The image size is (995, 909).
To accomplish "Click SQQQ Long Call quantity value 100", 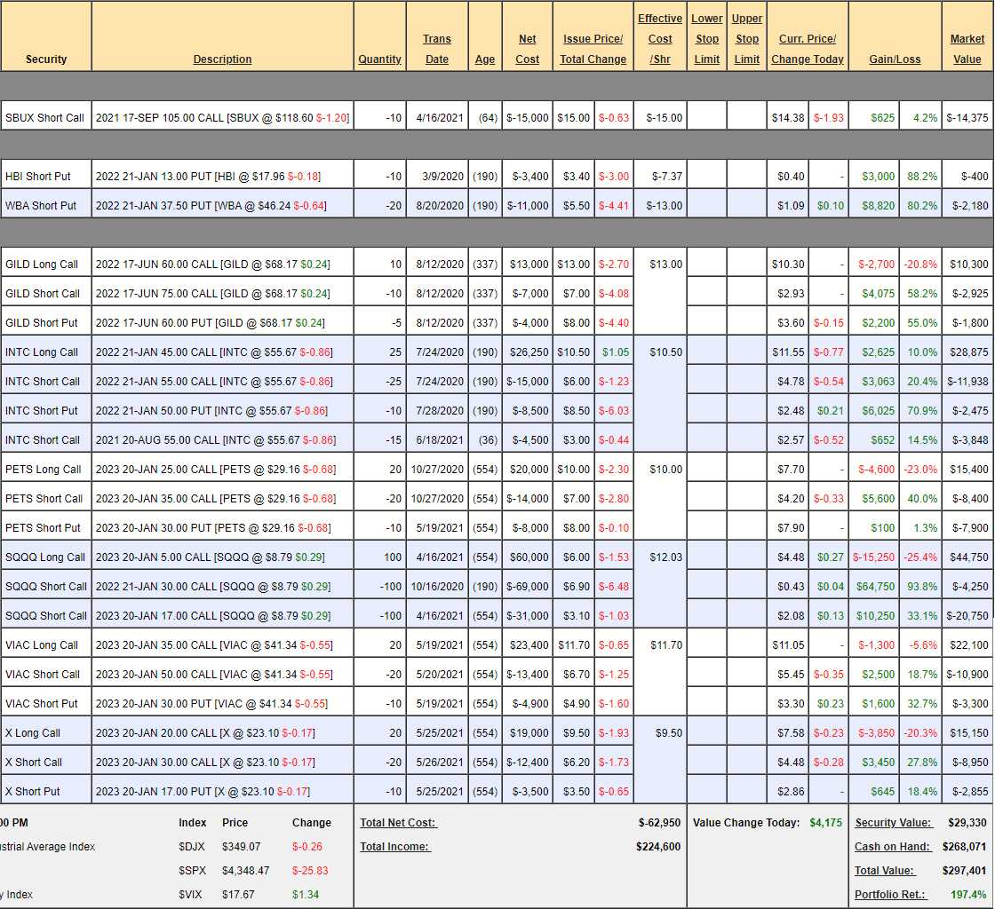I will pos(392,557).
